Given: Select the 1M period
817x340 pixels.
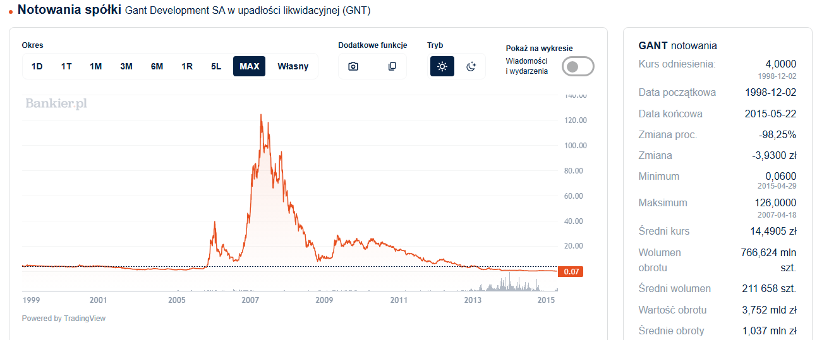Looking at the screenshot, I should pyautogui.click(x=96, y=66).
